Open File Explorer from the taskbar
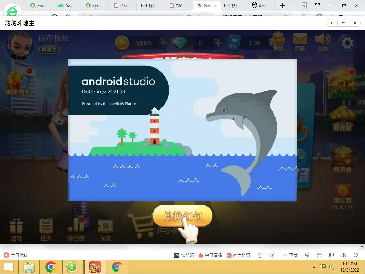Image resolution: width=365 pixels, height=274 pixels. coord(29,267)
